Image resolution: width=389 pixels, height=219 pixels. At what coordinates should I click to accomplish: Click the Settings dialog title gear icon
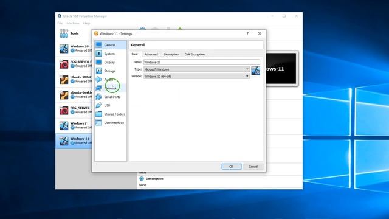pos(96,33)
